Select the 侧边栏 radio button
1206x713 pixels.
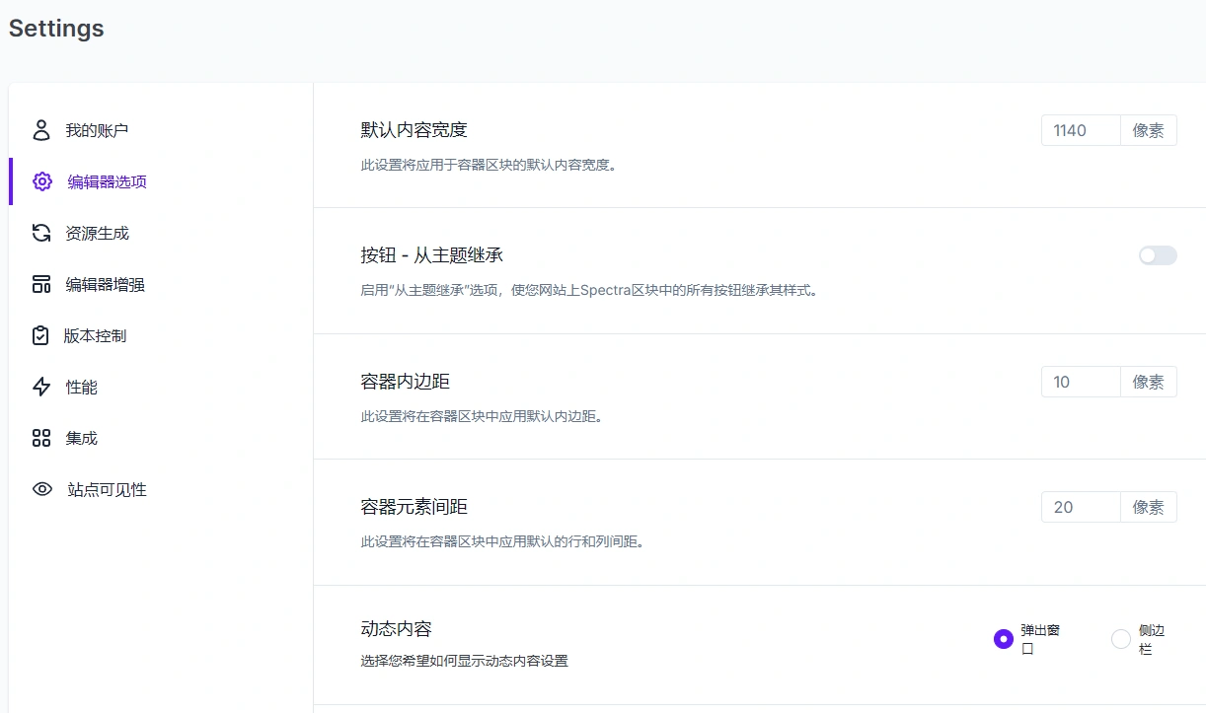(1121, 639)
